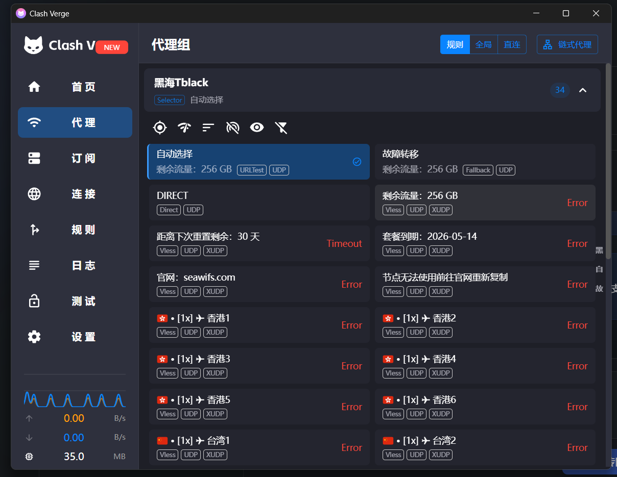Click the sort proxies list icon
Image resolution: width=617 pixels, height=477 pixels.
(x=208, y=128)
